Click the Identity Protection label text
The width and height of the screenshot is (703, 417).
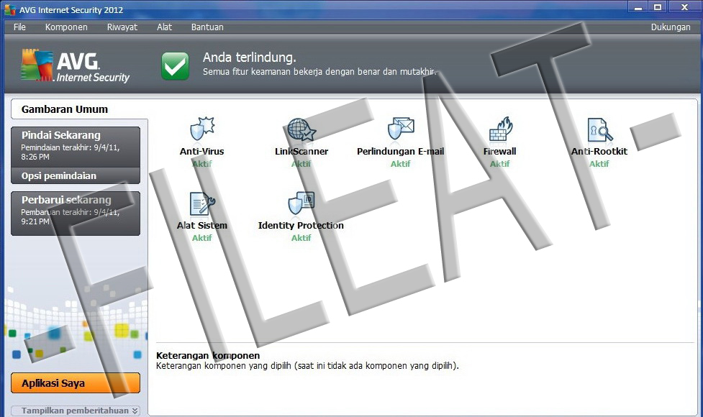(301, 225)
